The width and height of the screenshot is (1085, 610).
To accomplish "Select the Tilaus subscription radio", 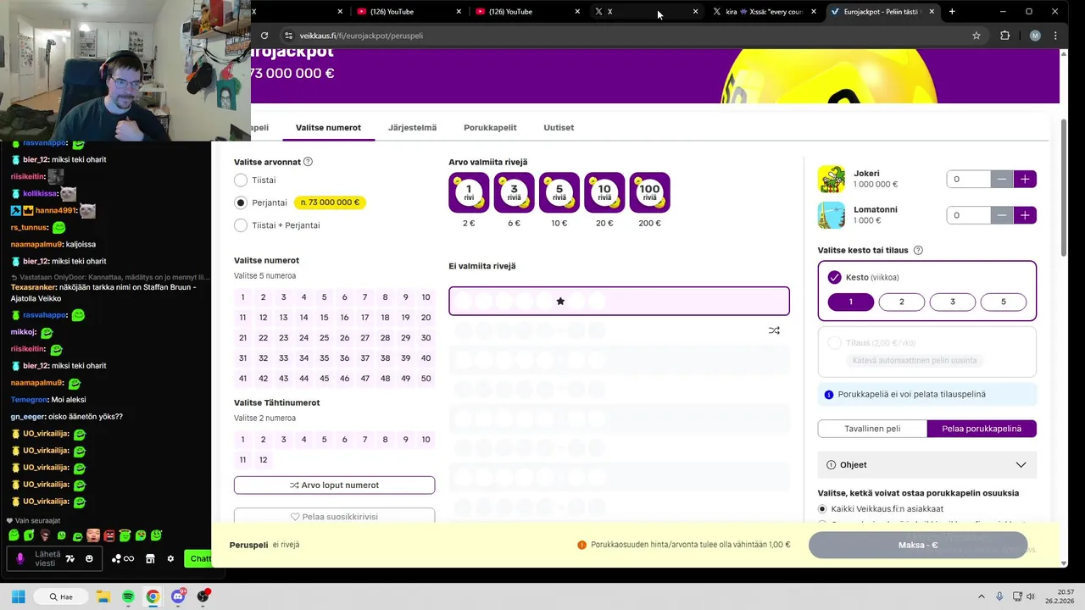I will tap(834, 342).
